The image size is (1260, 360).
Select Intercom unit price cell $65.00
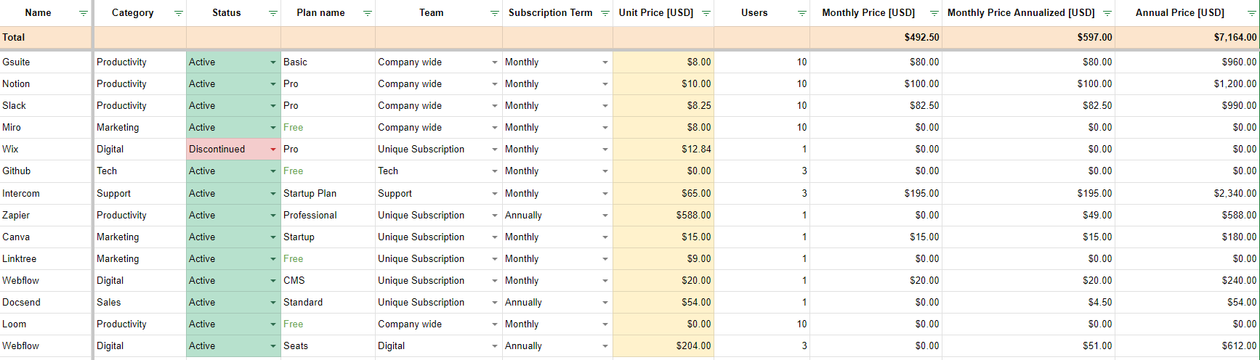(x=663, y=194)
